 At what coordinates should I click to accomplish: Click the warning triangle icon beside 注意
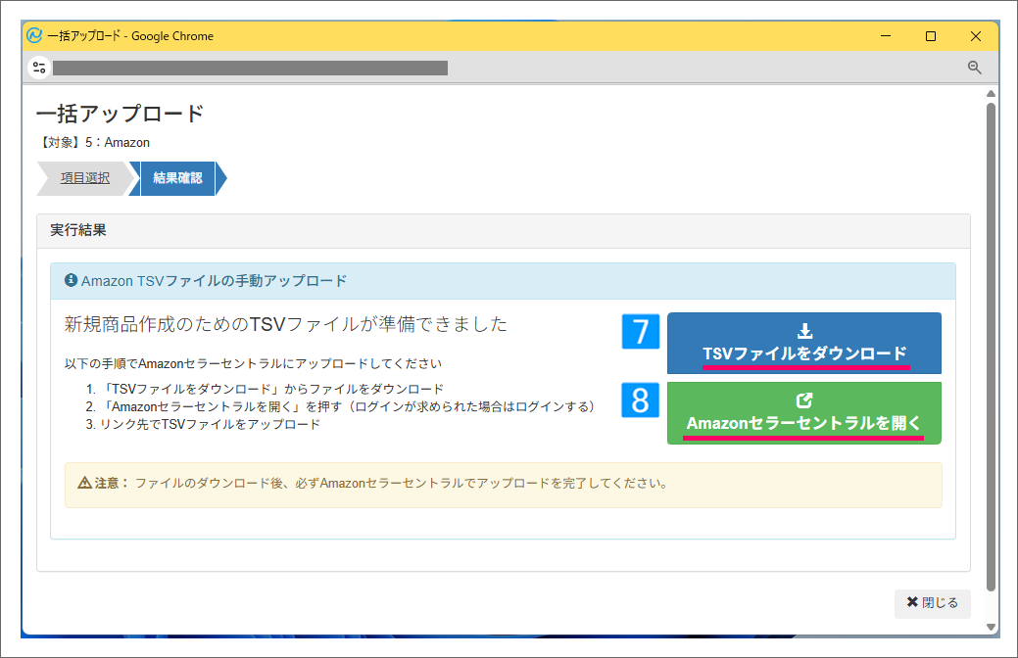84,483
